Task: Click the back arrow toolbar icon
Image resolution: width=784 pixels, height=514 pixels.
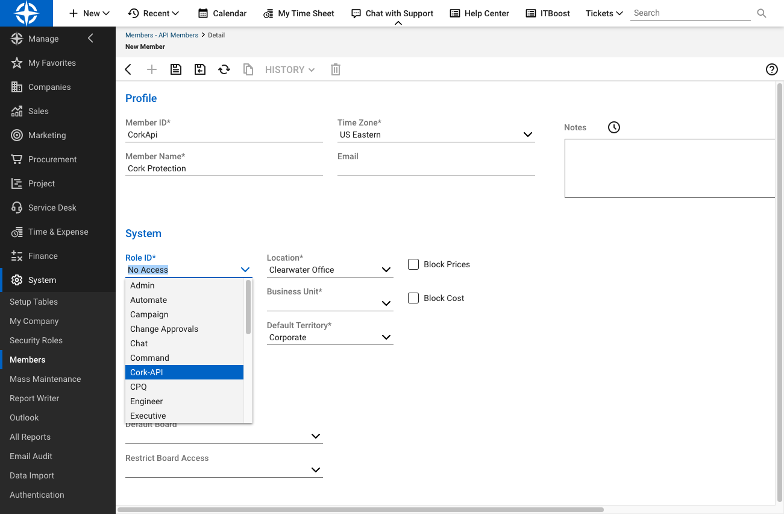Action: [x=128, y=69]
